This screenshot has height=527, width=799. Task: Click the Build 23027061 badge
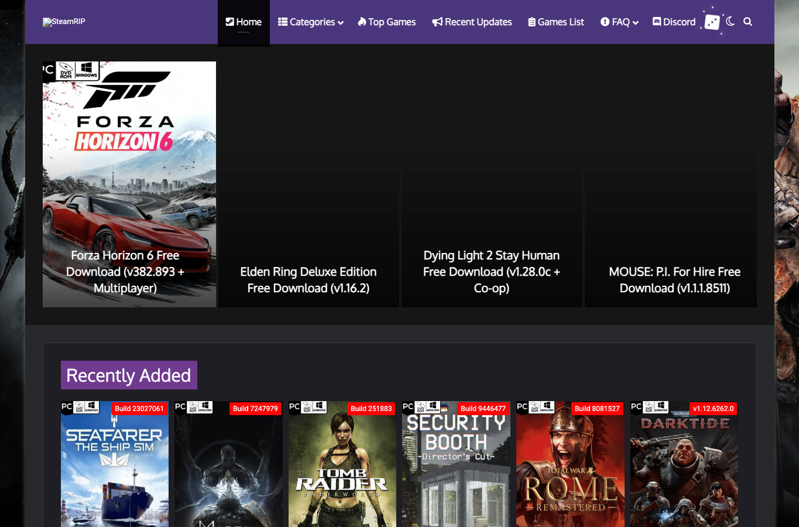(139, 409)
